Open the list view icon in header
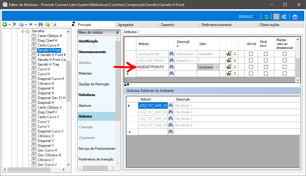The width and height of the screenshot is (306, 176). pos(276,17)
